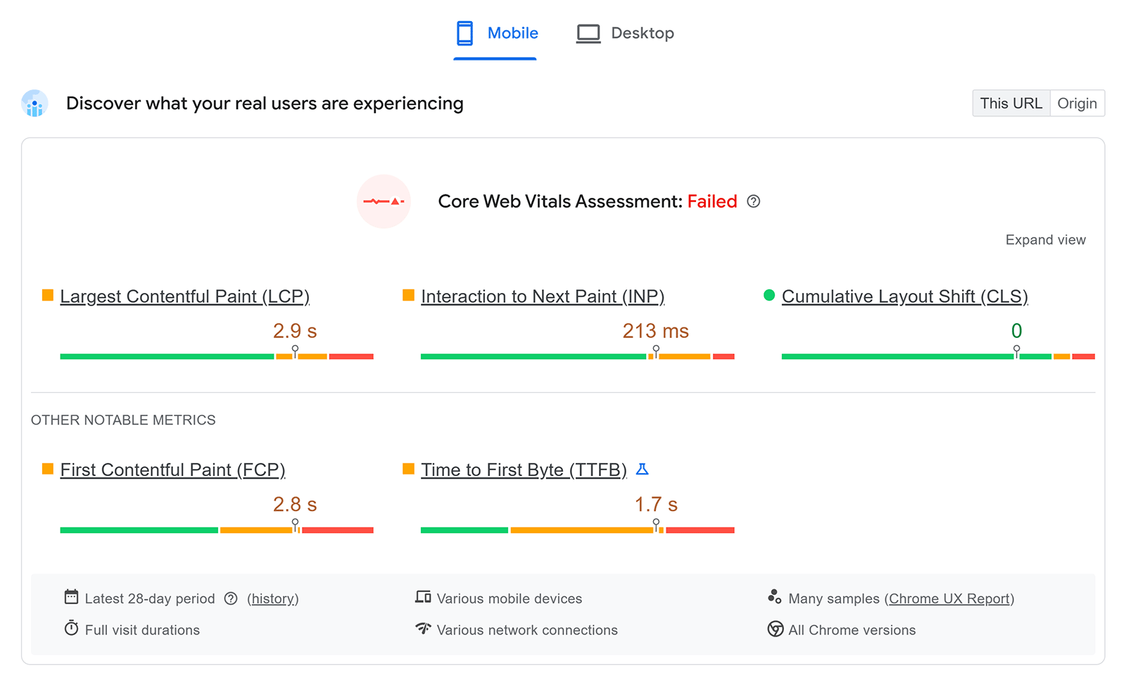Open the history link
This screenshot has height=683, width=1126.
click(273, 598)
